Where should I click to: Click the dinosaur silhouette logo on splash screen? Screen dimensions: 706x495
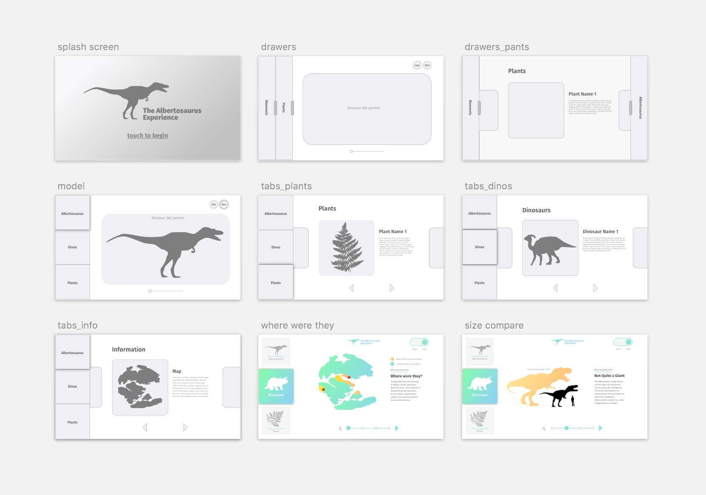point(126,100)
